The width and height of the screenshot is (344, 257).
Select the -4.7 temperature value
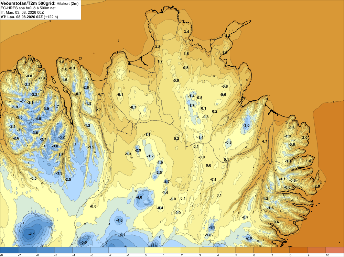pos(166,182)
